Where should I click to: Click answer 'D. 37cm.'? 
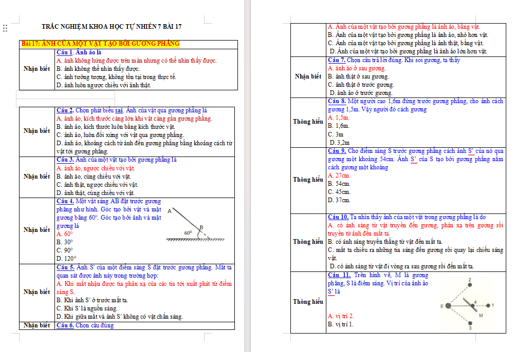point(339,200)
